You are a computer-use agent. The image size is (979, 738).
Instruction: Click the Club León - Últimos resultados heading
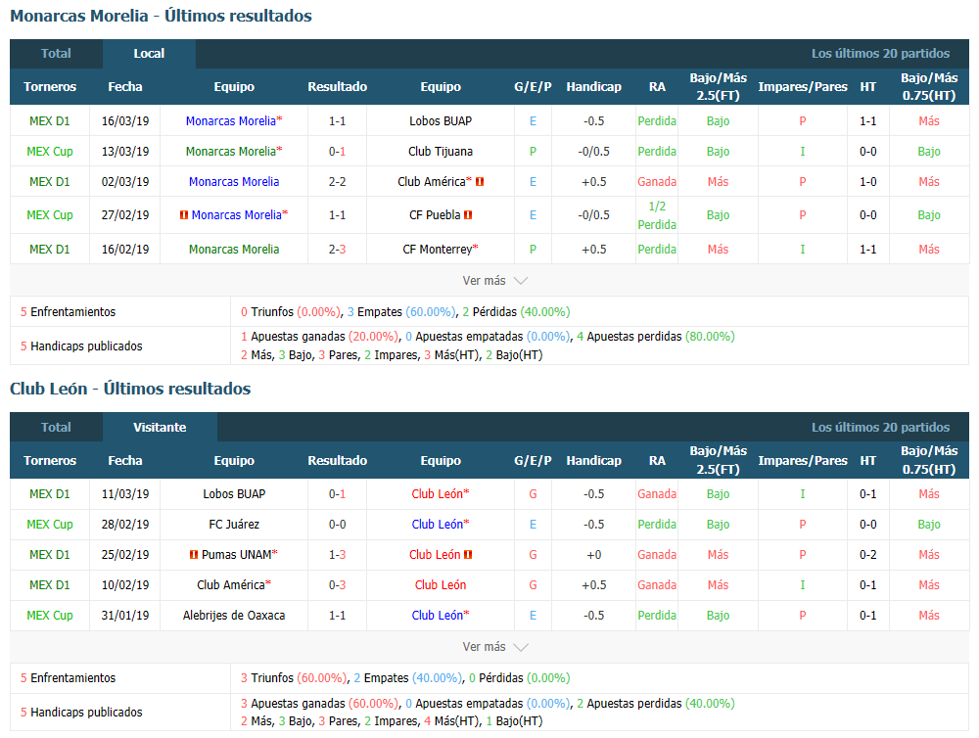click(130, 389)
